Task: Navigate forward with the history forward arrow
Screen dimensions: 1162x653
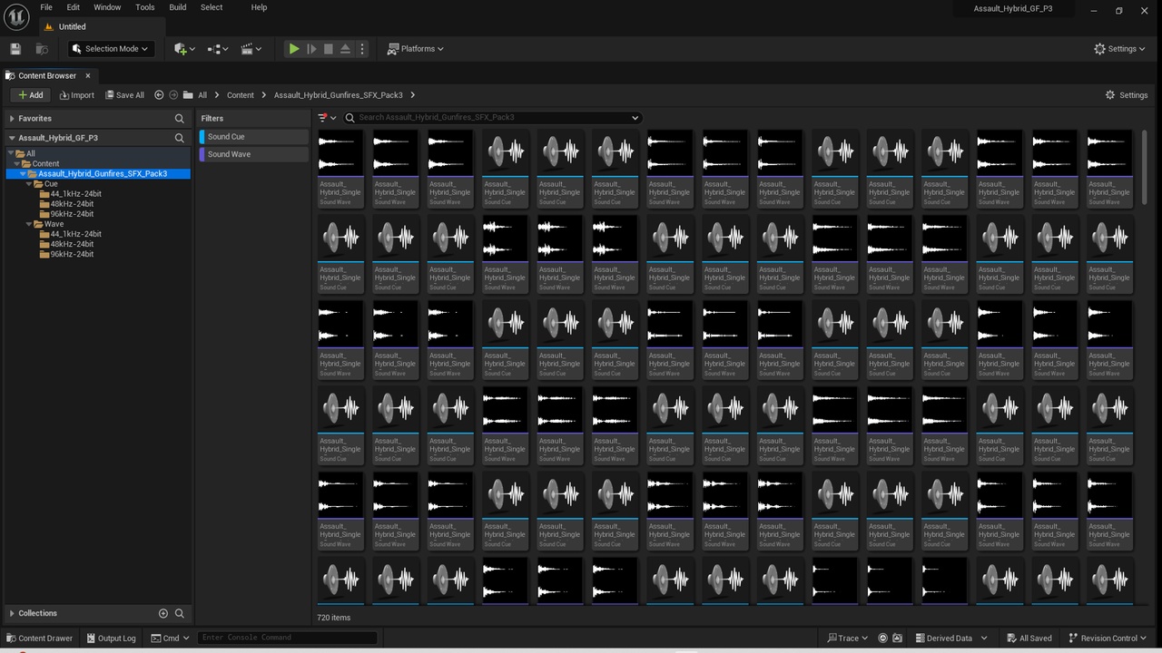Action: 173,95
